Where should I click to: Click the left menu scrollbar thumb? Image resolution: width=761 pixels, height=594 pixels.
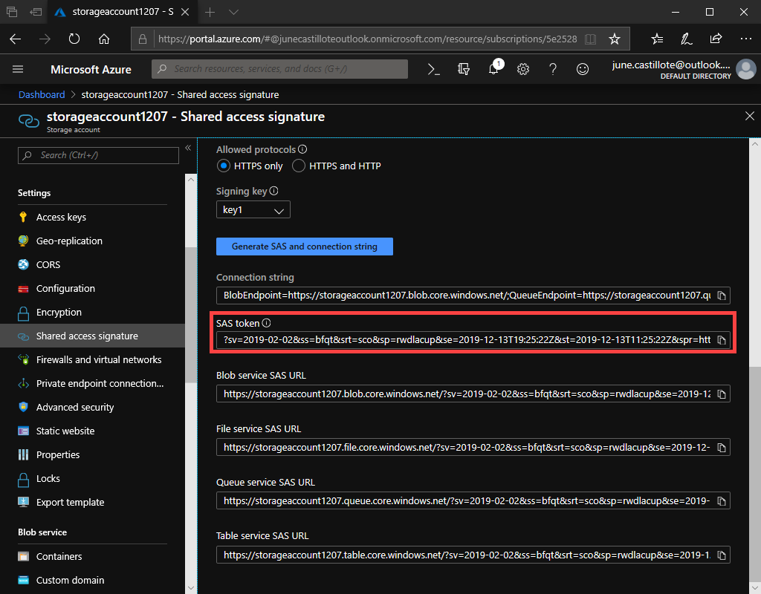coord(191,315)
